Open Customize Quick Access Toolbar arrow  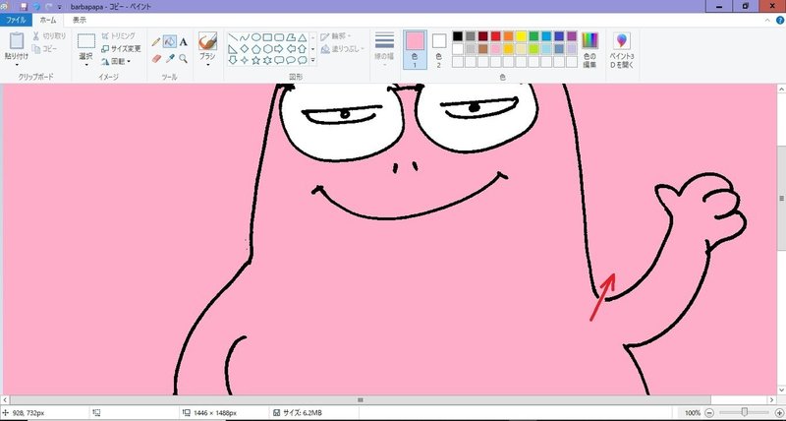coord(59,7)
